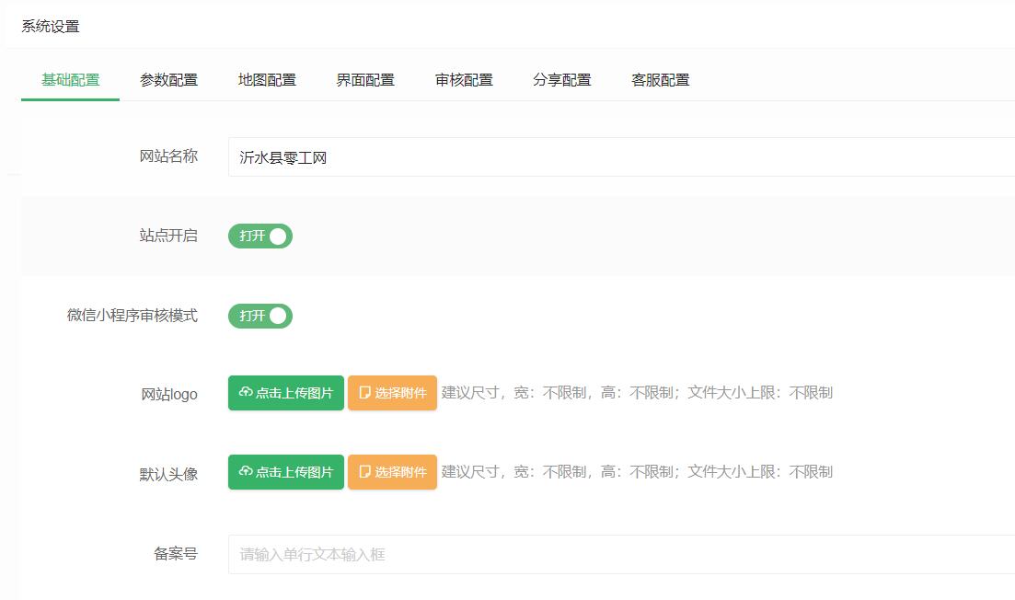
Task: Click 选择附件 for 默认头像
Action: (392, 472)
